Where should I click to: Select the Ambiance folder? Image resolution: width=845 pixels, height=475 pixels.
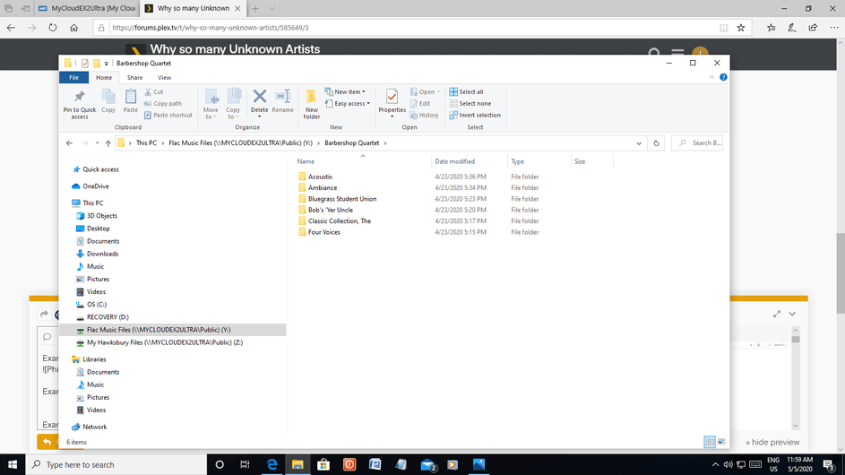pyautogui.click(x=323, y=187)
